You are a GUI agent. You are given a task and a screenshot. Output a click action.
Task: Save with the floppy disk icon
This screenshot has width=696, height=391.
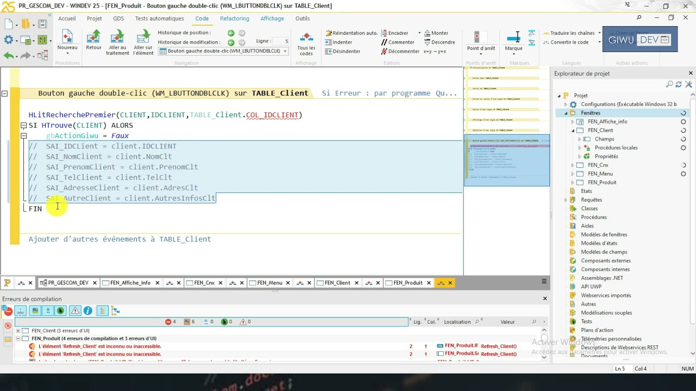pyautogui.click(x=42, y=24)
